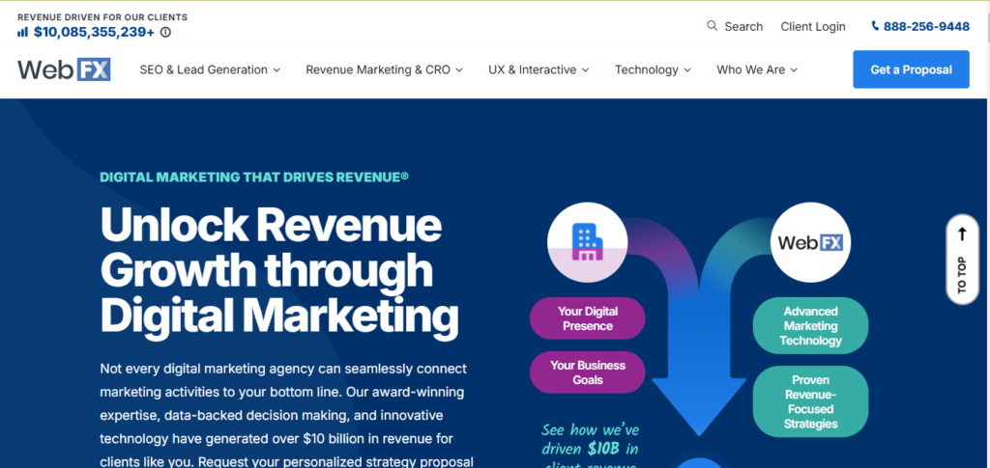The width and height of the screenshot is (990, 468).
Task: Open the Who We Are menu
Action: pos(757,69)
